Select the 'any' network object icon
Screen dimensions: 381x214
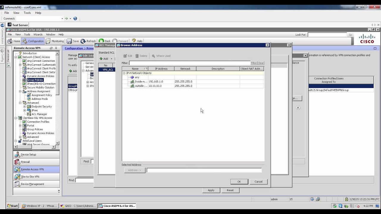[132, 77]
